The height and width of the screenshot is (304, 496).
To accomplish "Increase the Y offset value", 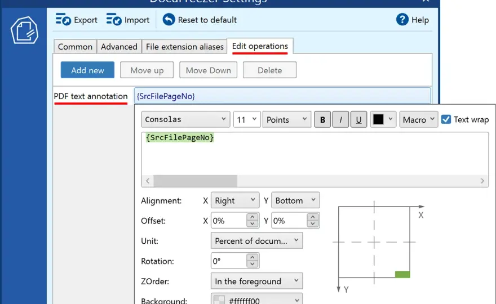I will point(312,217).
